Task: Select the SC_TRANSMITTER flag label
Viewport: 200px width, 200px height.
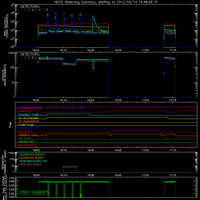Action: [29, 121]
